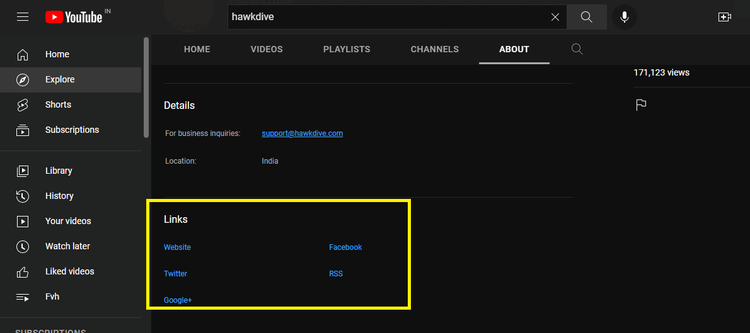Click the sidebar scrollbar
750x333 pixels.
coord(146,82)
